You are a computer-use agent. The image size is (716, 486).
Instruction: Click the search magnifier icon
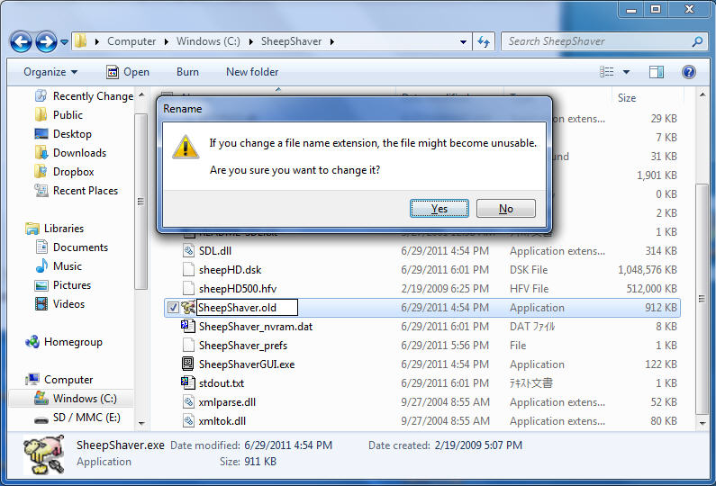tap(697, 41)
